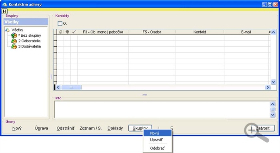Viewport: 280px width, 153px height.
Task: Click the horizontal scrollbar thumb of the contacts table
Action: coord(71,87)
